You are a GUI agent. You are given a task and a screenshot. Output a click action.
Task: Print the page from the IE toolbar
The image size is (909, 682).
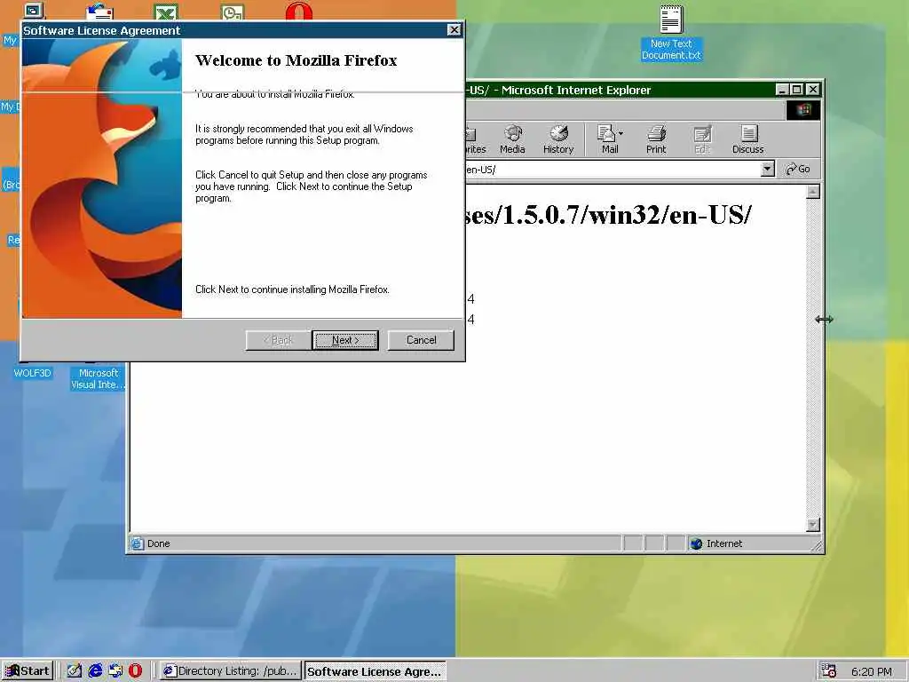(656, 139)
